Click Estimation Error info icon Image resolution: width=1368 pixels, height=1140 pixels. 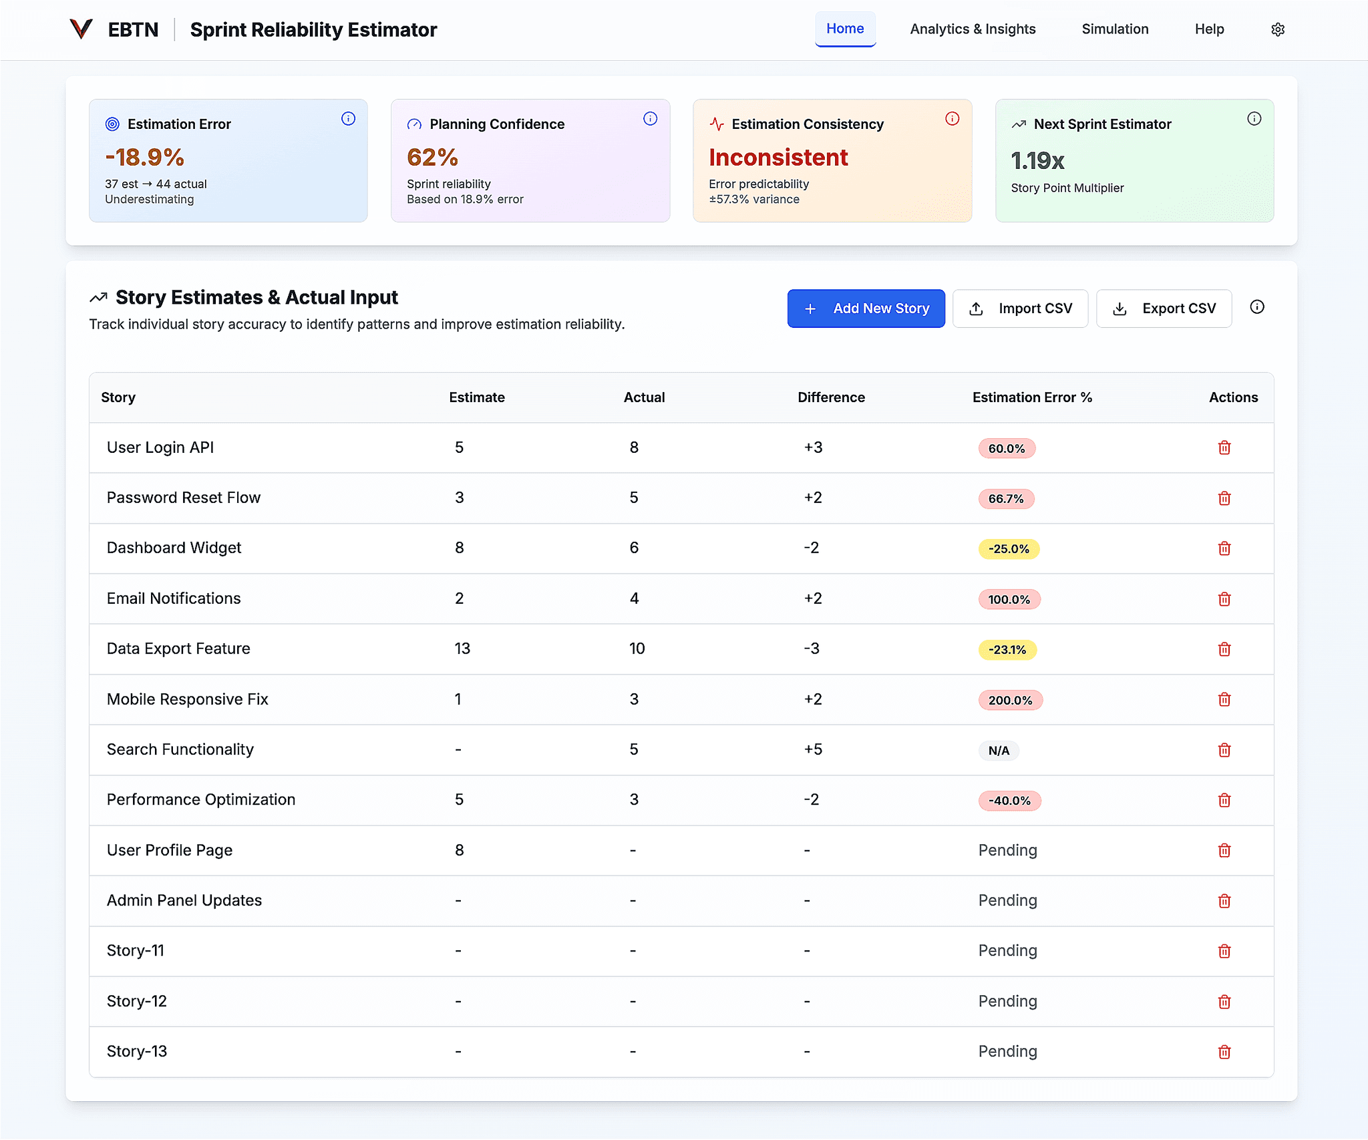point(348,119)
